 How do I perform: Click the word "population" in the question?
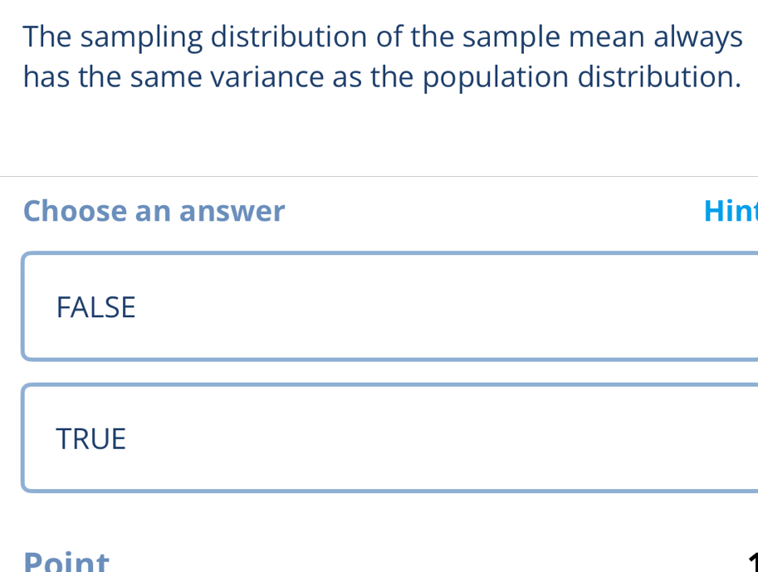pyautogui.click(x=496, y=77)
